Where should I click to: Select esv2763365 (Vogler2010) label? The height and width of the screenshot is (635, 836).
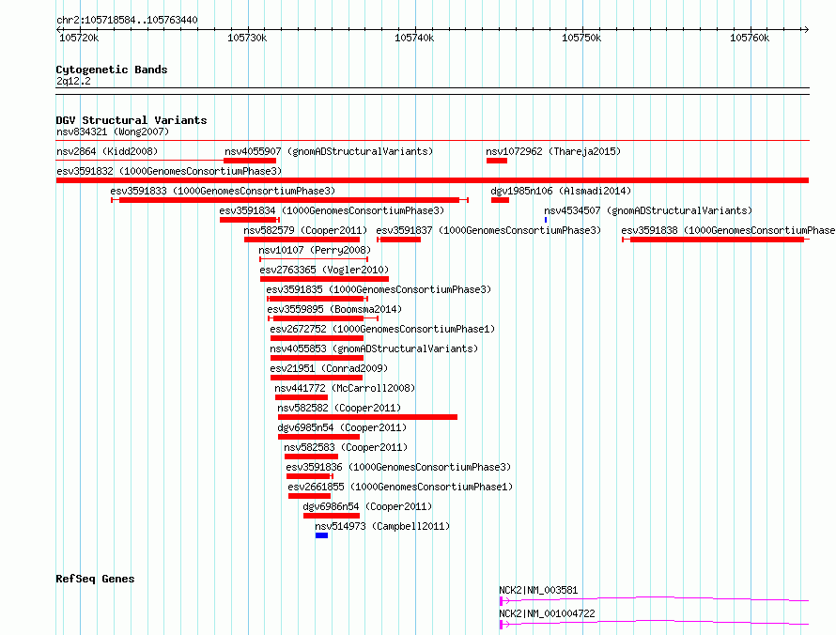(x=324, y=270)
